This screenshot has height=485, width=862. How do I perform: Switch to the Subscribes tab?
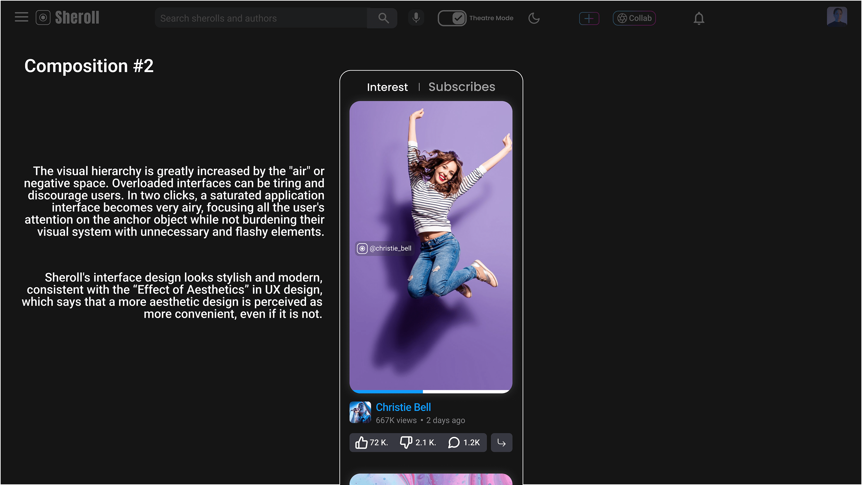coord(461,87)
